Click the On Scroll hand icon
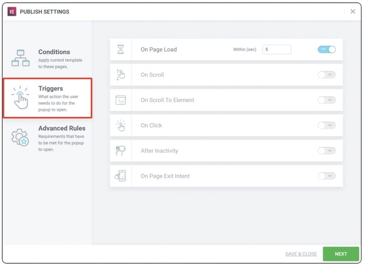The image size is (365, 266). tap(120, 75)
